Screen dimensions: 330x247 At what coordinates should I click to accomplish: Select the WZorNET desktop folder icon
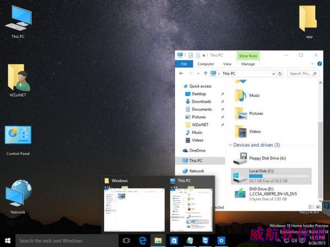[x=18, y=81]
